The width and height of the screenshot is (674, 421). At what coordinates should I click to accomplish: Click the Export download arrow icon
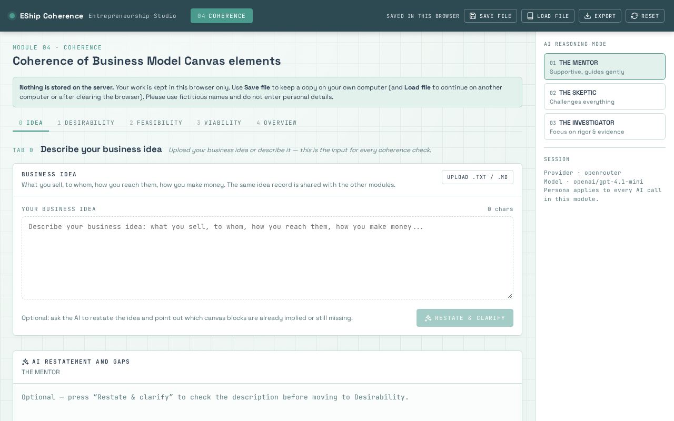tap(588, 16)
